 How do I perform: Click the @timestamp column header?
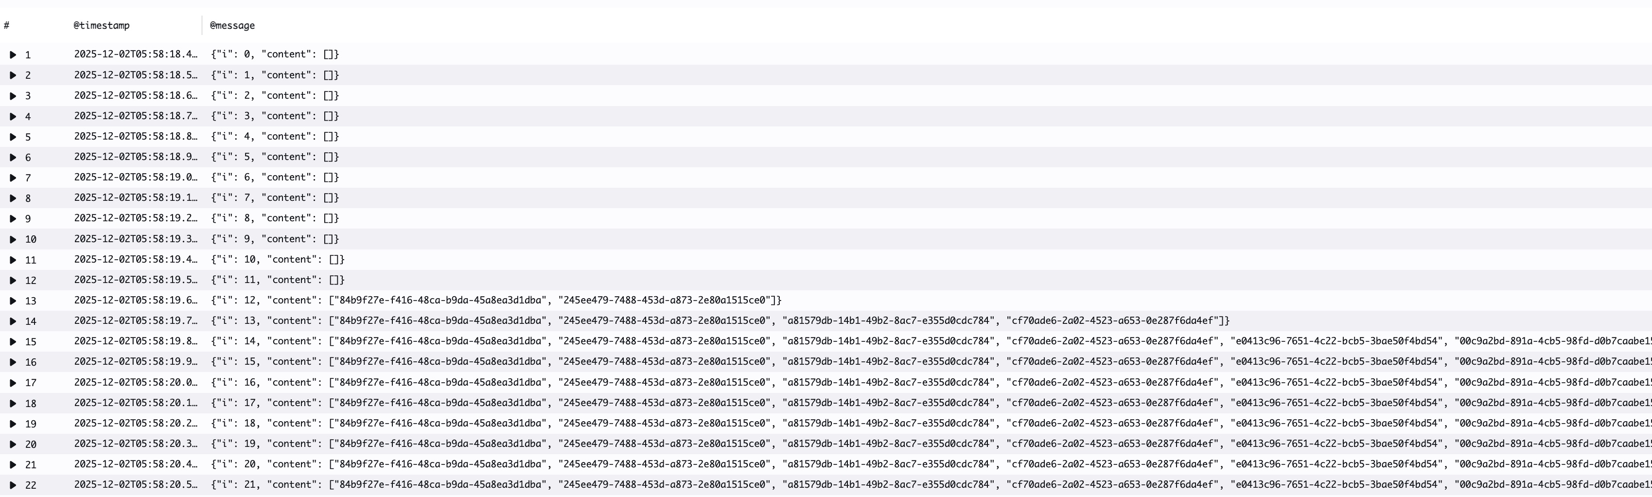(101, 26)
